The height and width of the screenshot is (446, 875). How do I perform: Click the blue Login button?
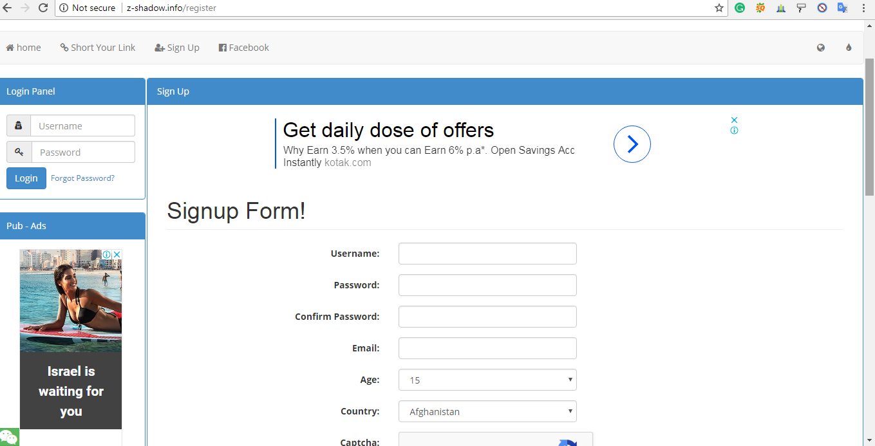[26, 178]
